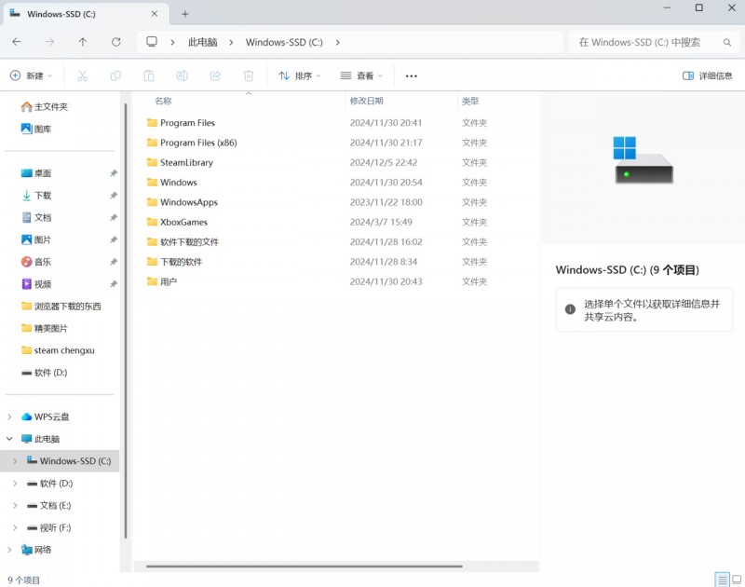This screenshot has width=745, height=587.
Task: Expand Windows-SSD (C:) tree node
Action: (x=15, y=461)
